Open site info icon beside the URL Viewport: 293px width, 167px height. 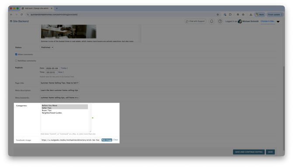[28, 14]
